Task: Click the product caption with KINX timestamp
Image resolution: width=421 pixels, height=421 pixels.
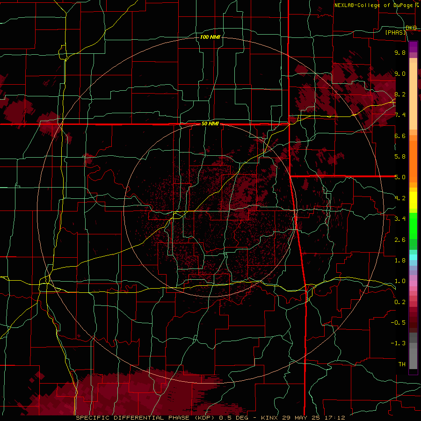Action: 210,418
